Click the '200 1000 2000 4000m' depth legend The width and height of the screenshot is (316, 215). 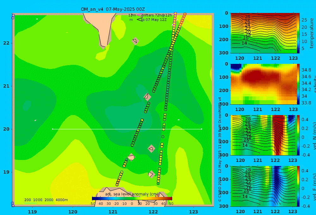coord(46,200)
